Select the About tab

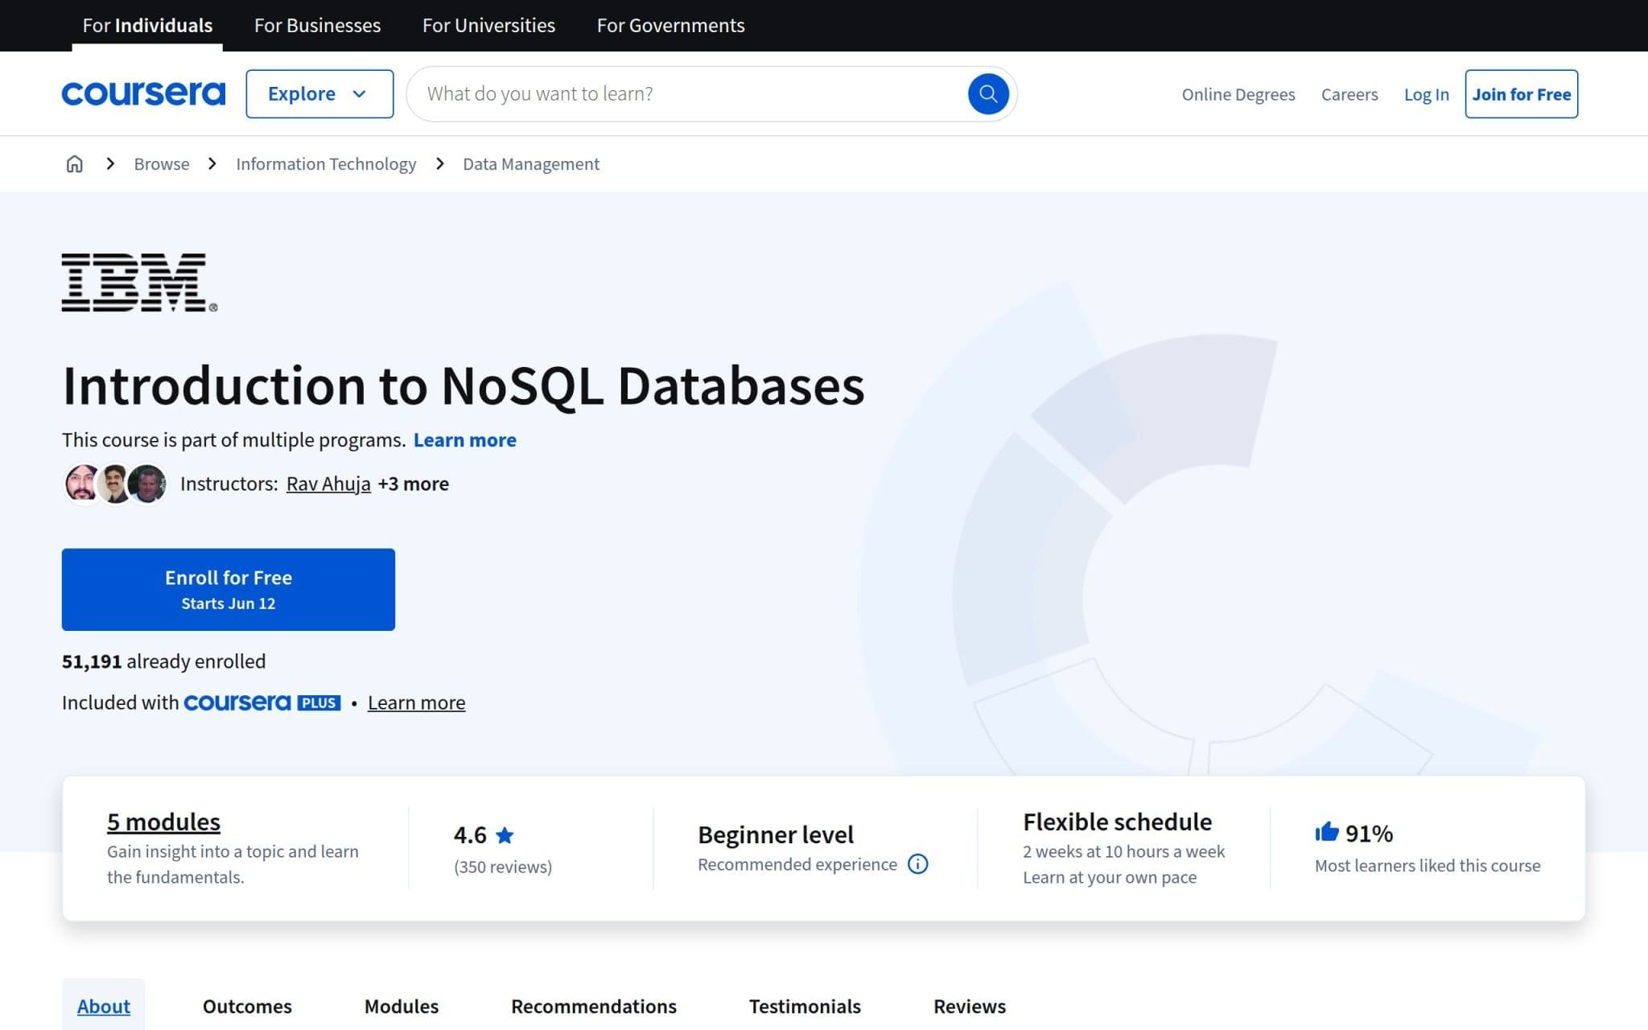[x=104, y=1007]
